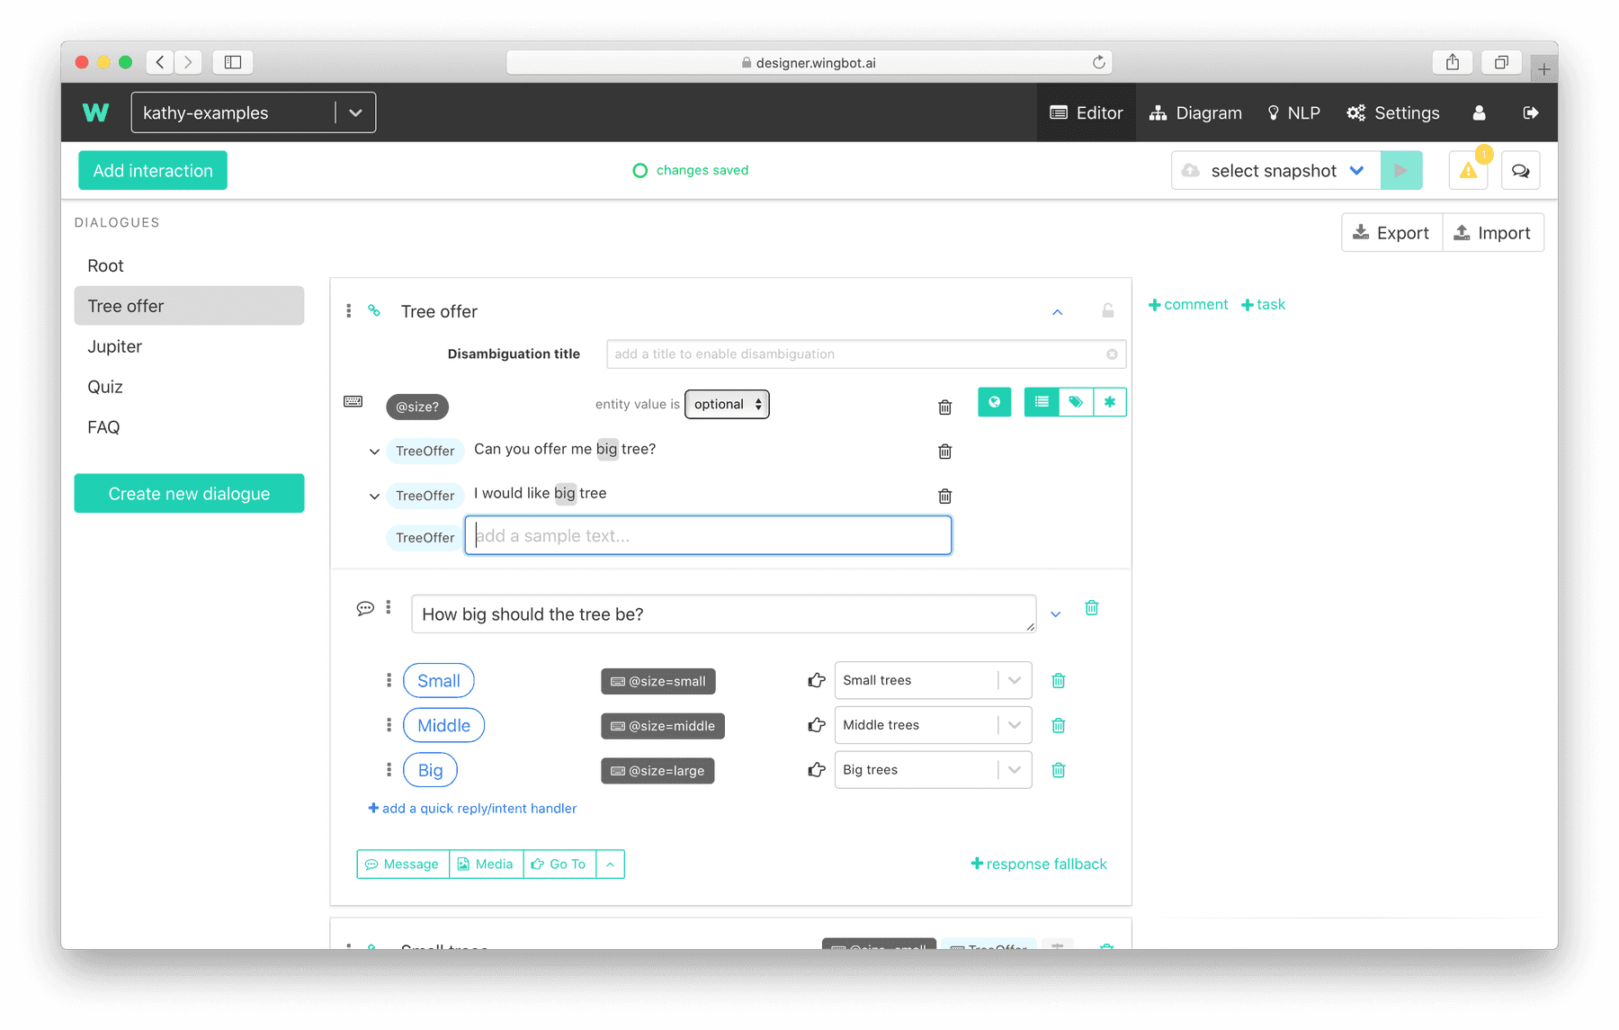
Task: Click the Add interaction button
Action: pyautogui.click(x=152, y=170)
